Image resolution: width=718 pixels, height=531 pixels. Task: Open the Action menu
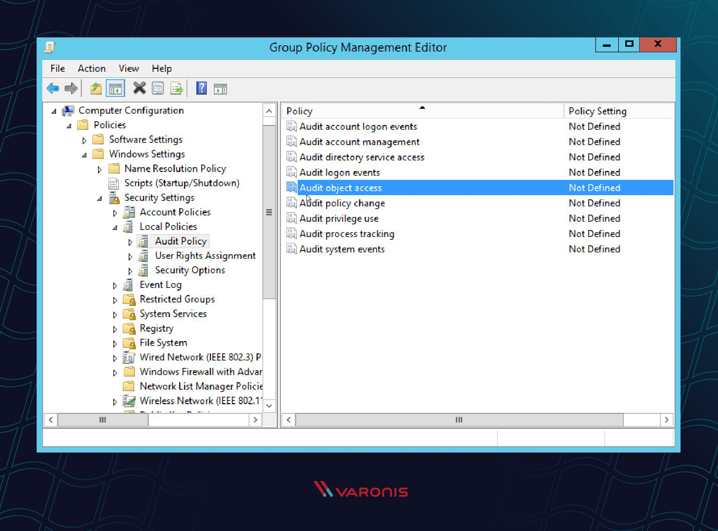92,68
